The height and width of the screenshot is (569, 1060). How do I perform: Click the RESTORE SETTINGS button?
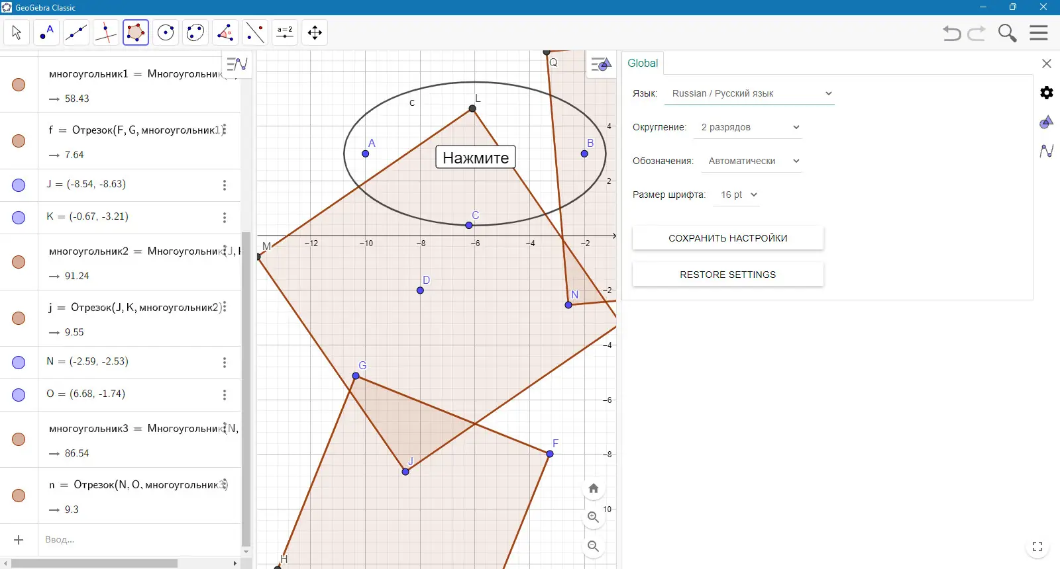coord(728,275)
